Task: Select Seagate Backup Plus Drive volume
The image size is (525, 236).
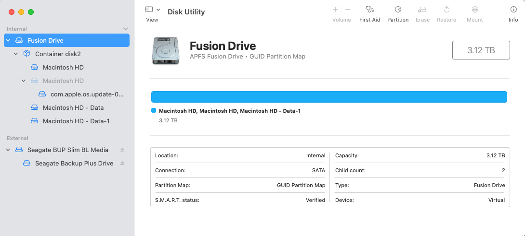Action: pos(66,164)
